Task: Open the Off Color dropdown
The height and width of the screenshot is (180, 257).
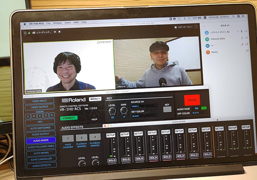Action: tap(199, 112)
